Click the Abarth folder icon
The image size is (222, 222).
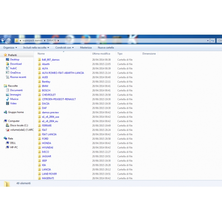click(39, 64)
